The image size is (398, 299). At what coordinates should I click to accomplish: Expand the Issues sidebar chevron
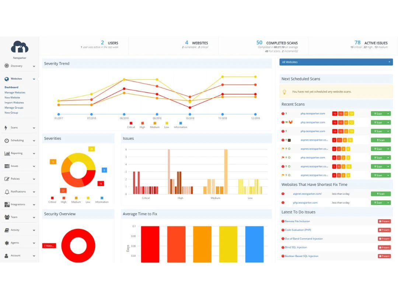tap(34, 166)
